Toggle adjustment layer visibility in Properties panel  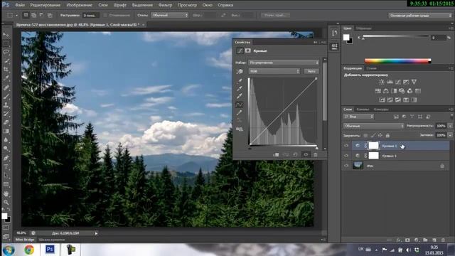306,155
